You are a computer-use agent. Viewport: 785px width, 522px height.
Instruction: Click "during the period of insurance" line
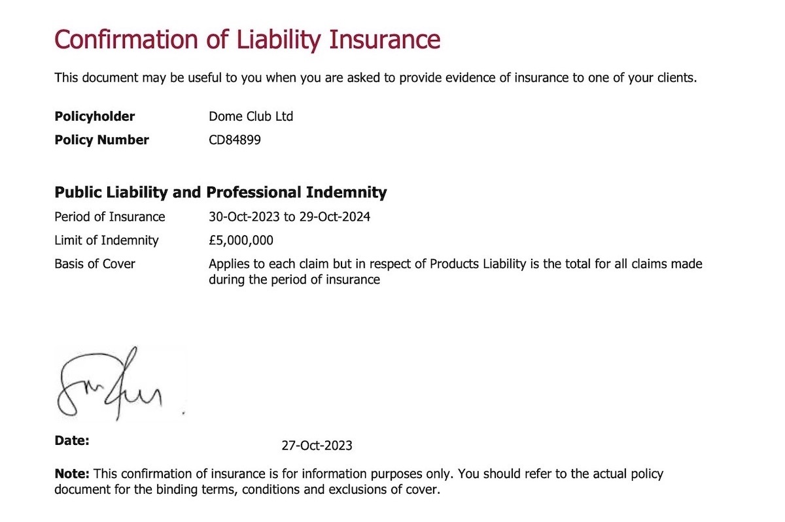click(x=294, y=280)
